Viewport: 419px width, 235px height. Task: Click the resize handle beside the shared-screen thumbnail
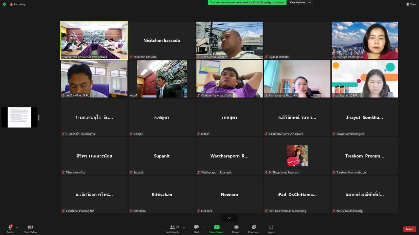click(x=39, y=117)
